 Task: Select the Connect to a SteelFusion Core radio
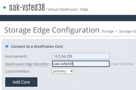tap(7, 46)
